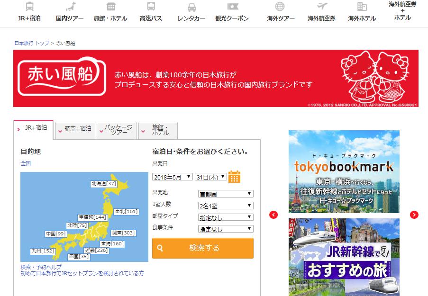This screenshot has height=296, width=428.
Task: Select the 旅館・ホテル building icon
Action: [110, 7]
